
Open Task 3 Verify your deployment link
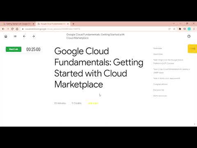[167, 79]
